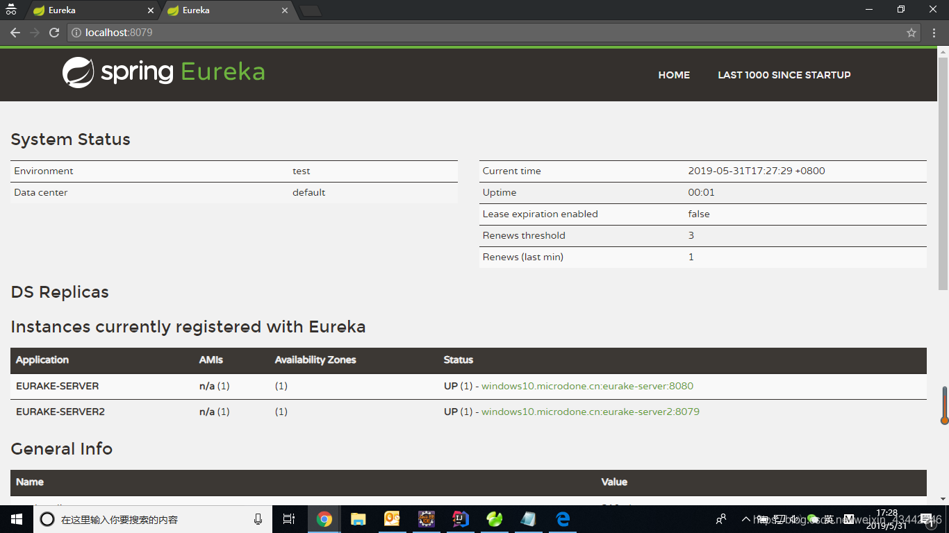Click the localhost:8079 address bar

493,33
